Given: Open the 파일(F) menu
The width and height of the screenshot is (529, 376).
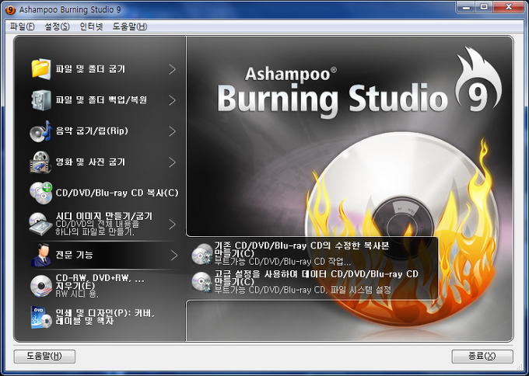Looking at the screenshot, I should [x=22, y=26].
